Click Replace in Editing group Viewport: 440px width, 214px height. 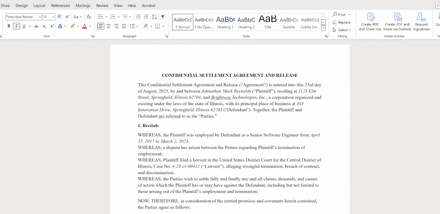click(x=341, y=22)
